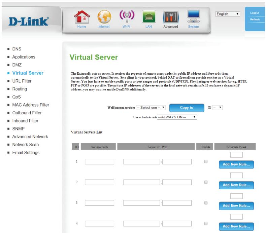Click Server IP field of row 3
This screenshot has height=233, width=266.
pyautogui.click(x=142, y=203)
